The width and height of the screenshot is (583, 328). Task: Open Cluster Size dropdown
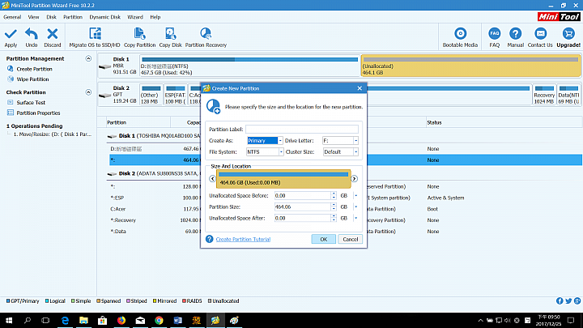coord(355,151)
